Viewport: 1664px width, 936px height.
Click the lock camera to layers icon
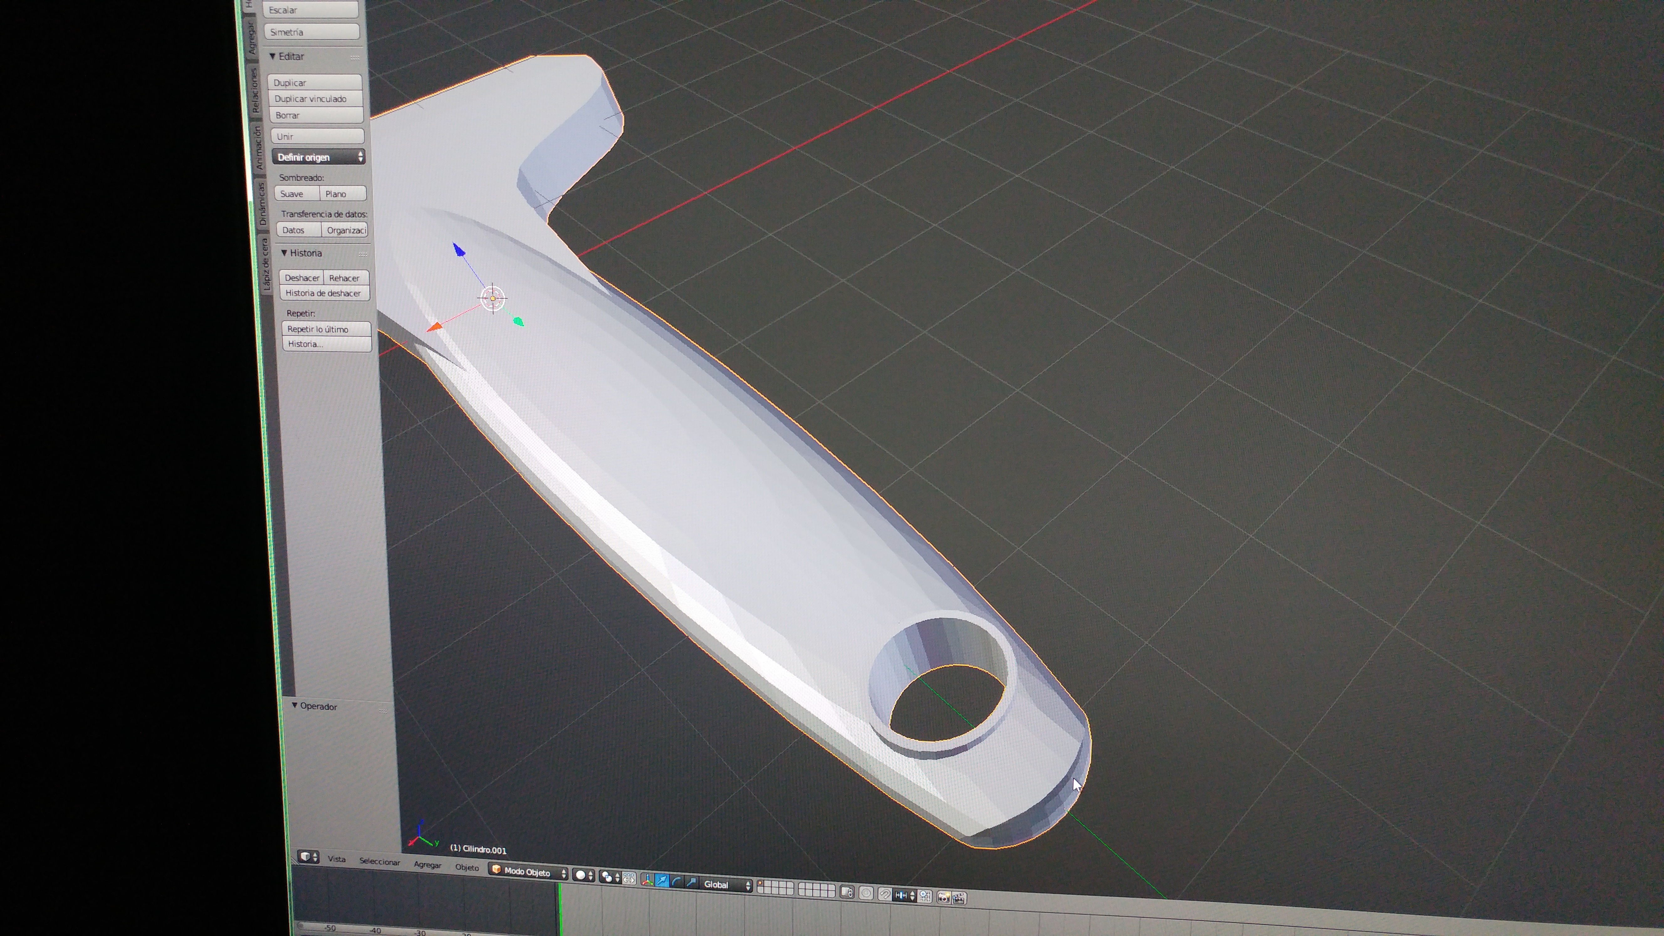(847, 893)
